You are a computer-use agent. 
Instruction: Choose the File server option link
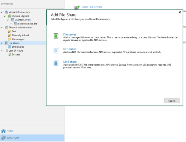[70, 34]
